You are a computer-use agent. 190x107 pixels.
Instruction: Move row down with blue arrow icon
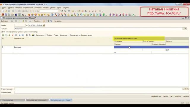(x=23, y=35)
